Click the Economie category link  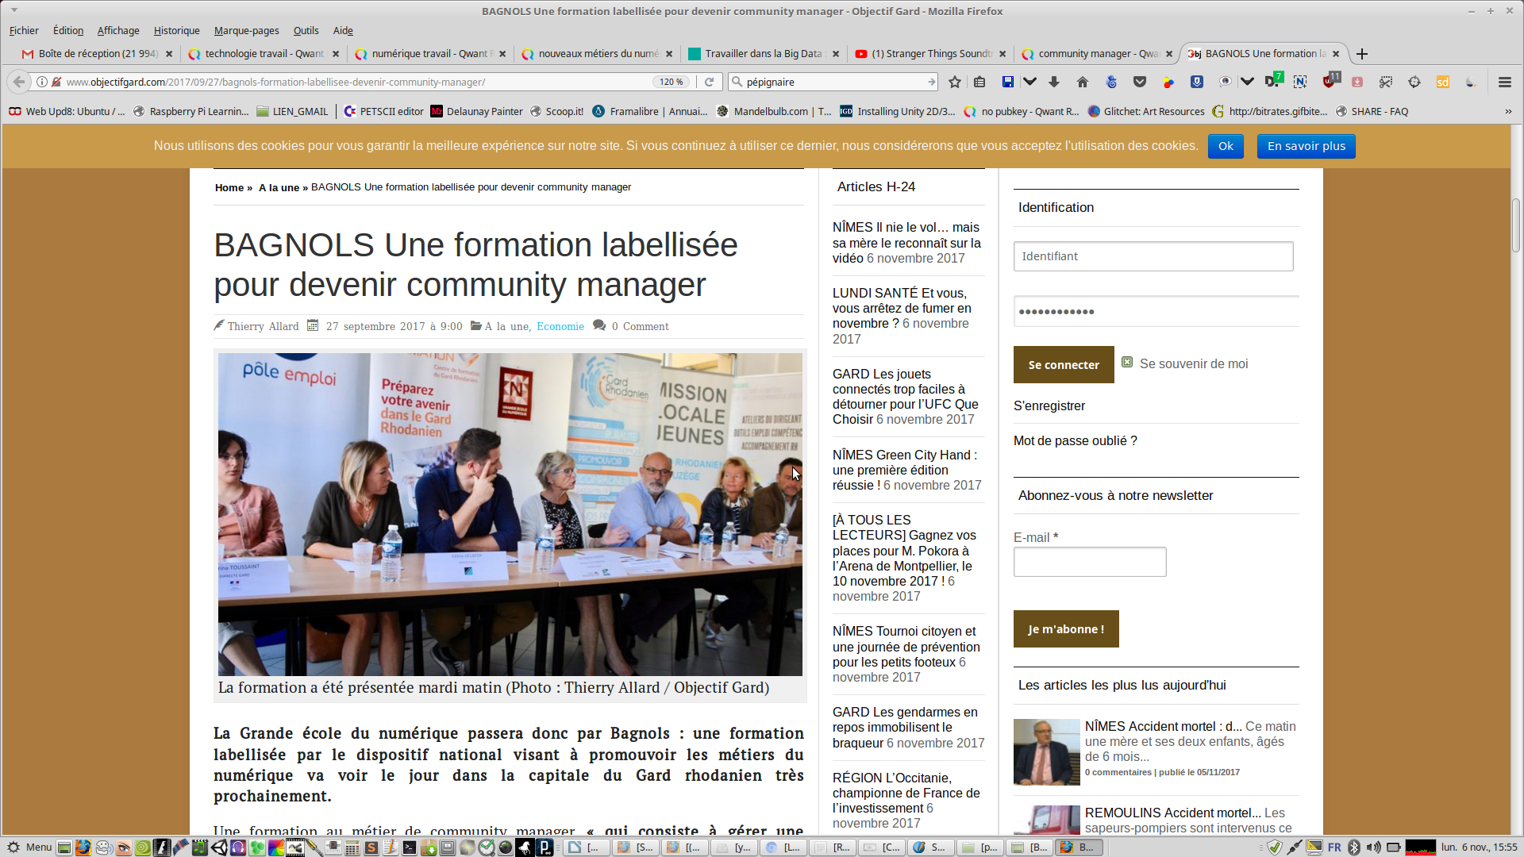point(560,326)
